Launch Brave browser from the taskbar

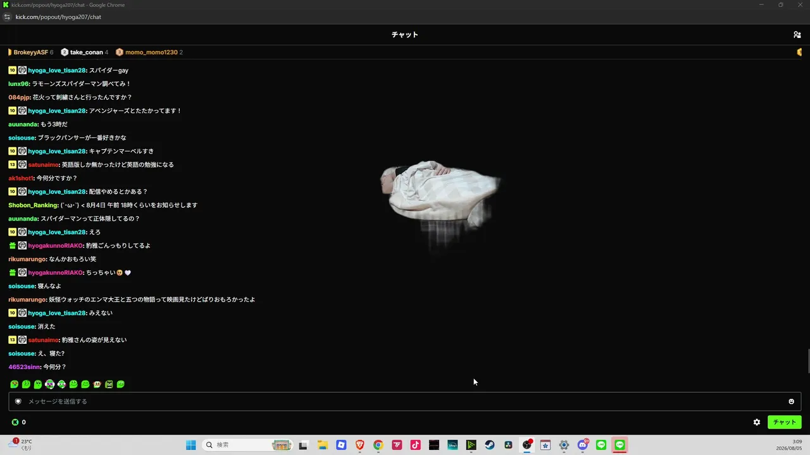click(359, 445)
